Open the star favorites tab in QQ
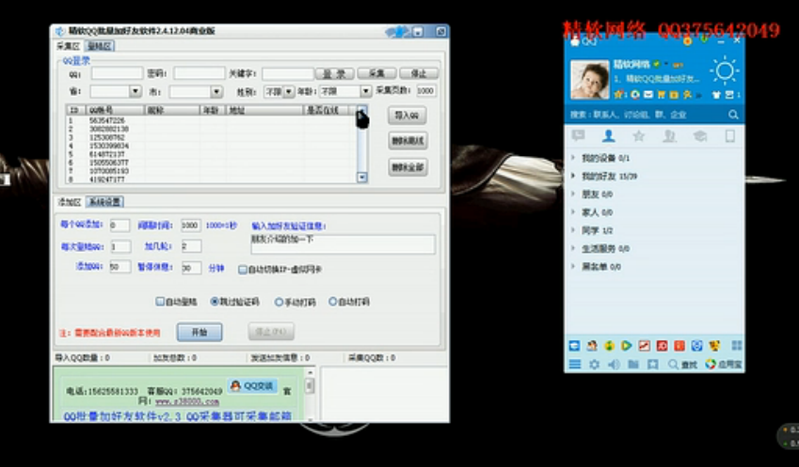This screenshot has width=799, height=467. point(638,136)
